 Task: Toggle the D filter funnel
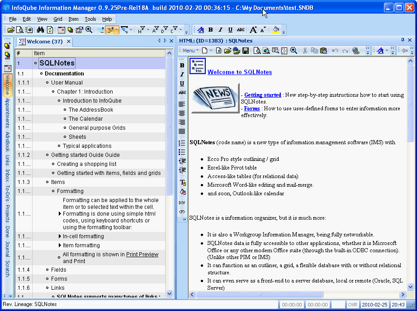[165, 30]
